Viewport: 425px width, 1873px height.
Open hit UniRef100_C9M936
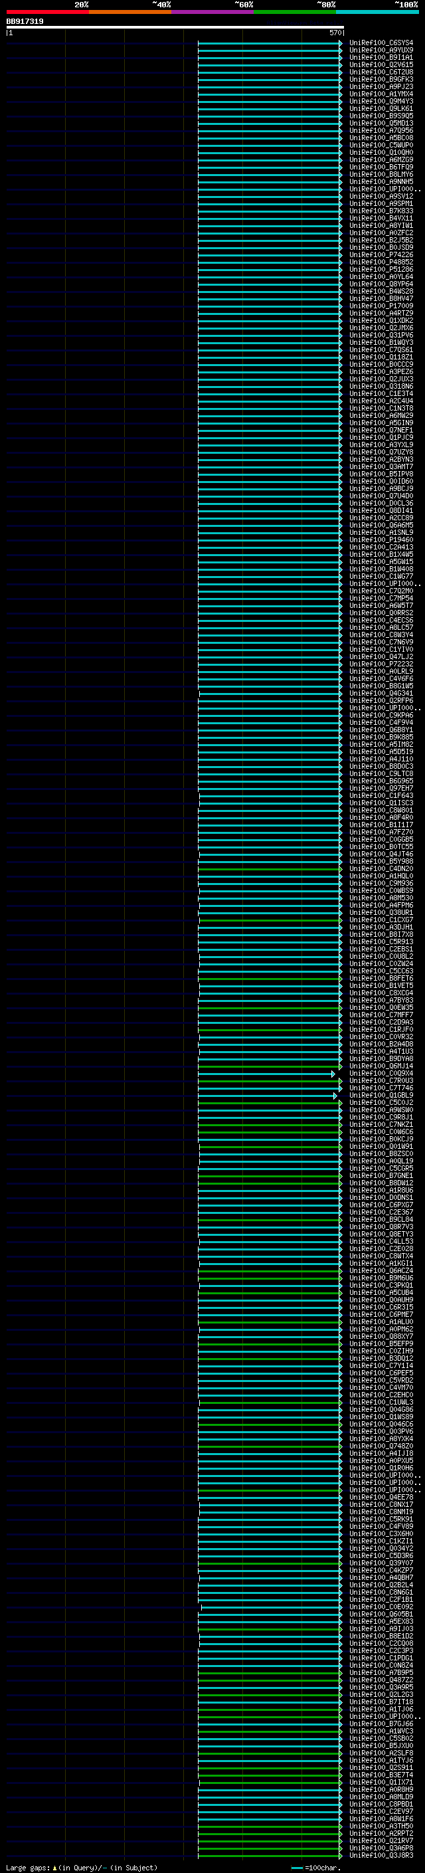(381, 884)
